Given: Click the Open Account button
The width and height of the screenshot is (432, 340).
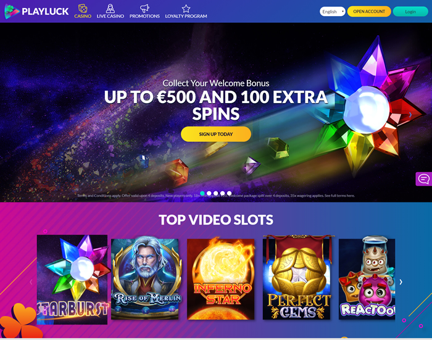Looking at the screenshot, I should point(369,12).
